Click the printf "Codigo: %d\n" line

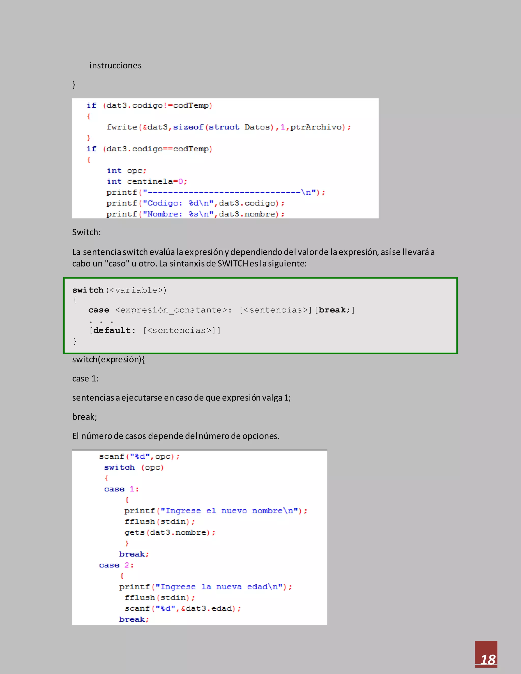(x=195, y=203)
